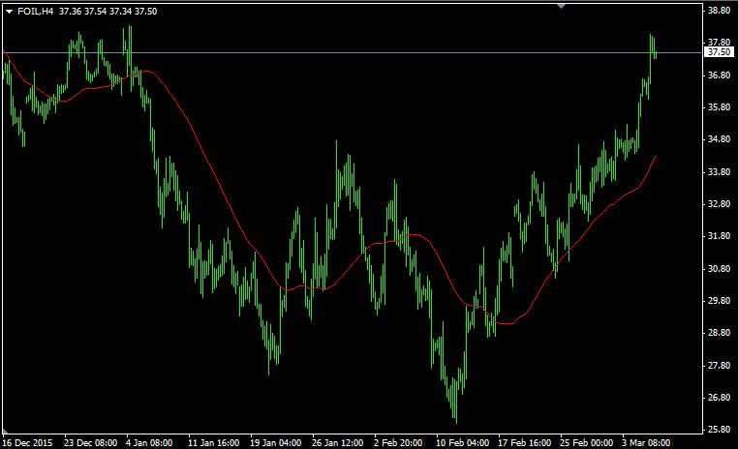Screen dimensions: 738x449
Task: Click the 3 Mar 08:00 time label
Action: (646, 443)
